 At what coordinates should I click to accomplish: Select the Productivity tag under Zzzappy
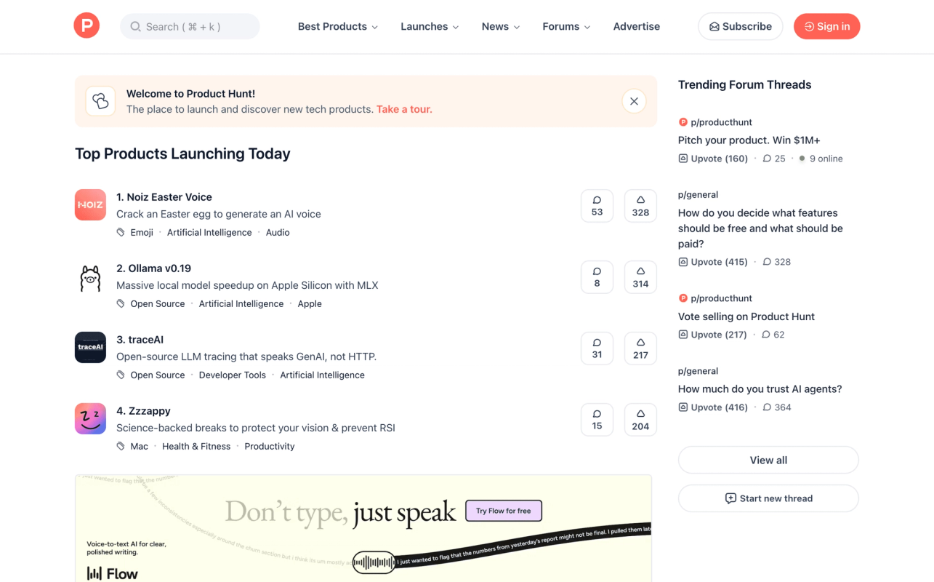point(270,447)
